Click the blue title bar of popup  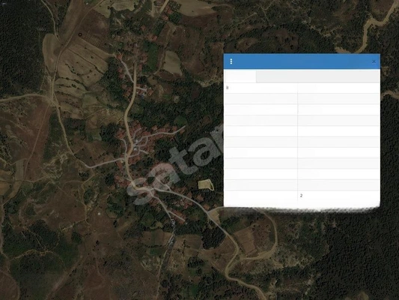302,61
